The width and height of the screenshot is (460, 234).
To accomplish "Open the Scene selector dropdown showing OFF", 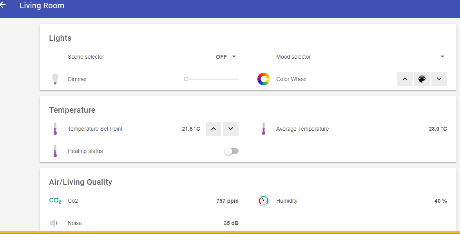I will 226,57.
